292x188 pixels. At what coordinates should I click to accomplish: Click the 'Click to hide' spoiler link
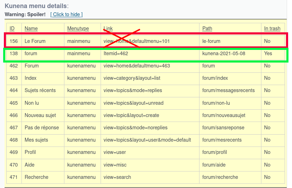coord(66,14)
